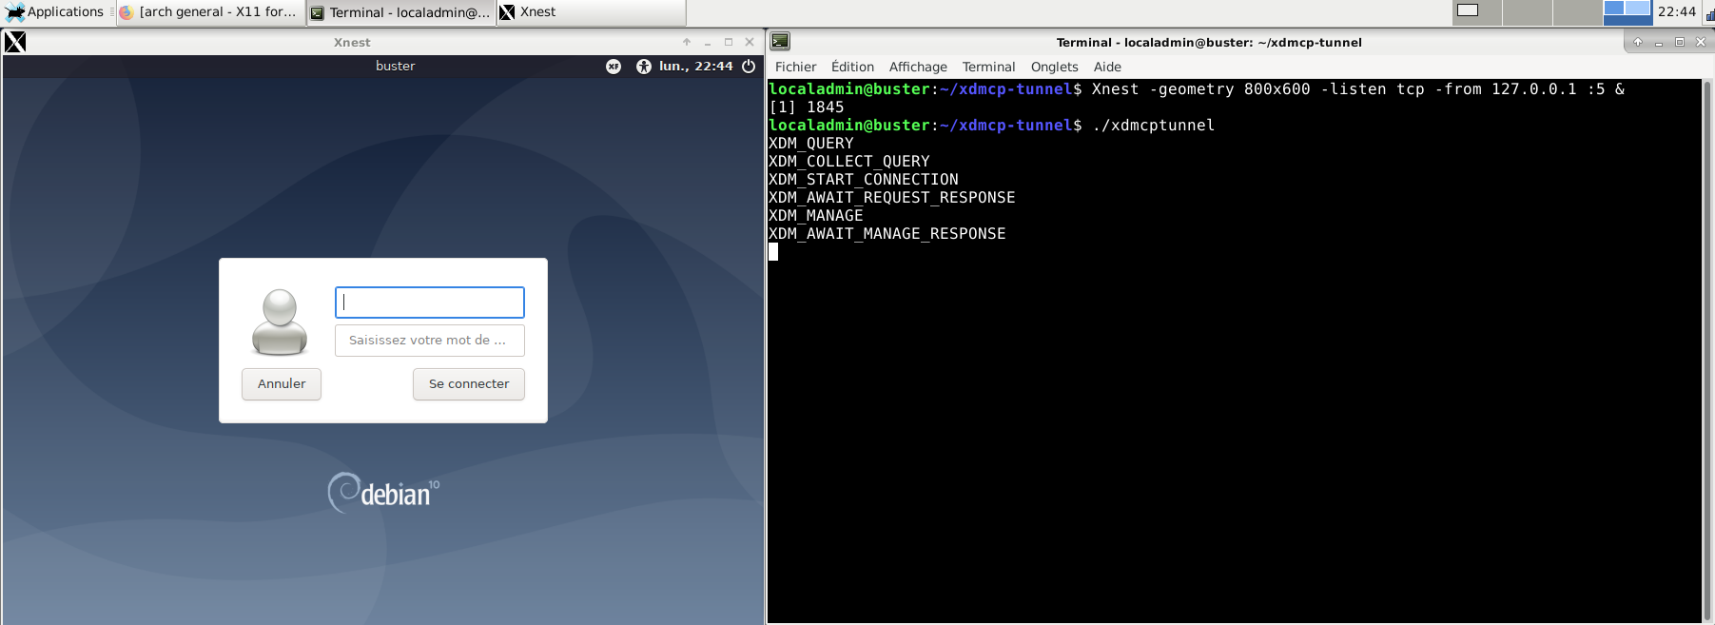The height and width of the screenshot is (625, 1715).
Task: Click the XDM_MANAGE line in terminal
Action: [816, 216]
